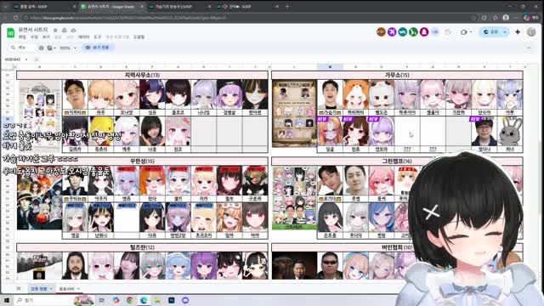544x306 pixels.
Task: Select the 가무소(15) header cell
Action: click(x=397, y=75)
